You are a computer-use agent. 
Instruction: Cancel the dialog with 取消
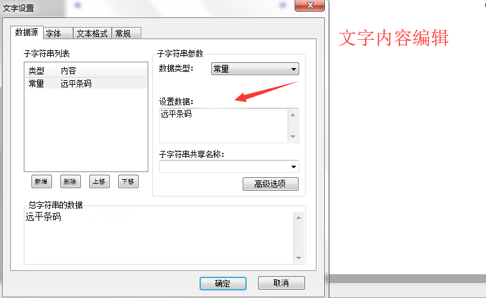(x=281, y=283)
